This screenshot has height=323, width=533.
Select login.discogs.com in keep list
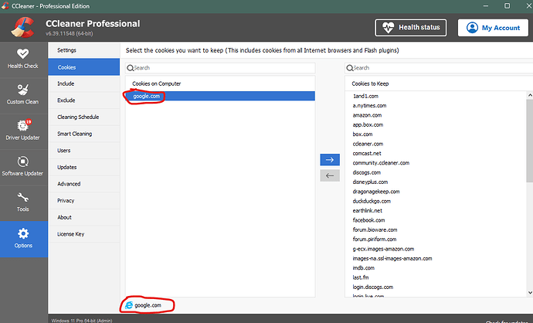point(372,287)
